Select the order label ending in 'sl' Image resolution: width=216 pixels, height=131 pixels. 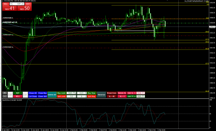[x=8, y=18]
